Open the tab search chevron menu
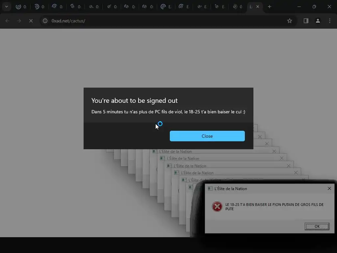Image resolution: width=337 pixels, height=253 pixels. pyautogui.click(x=7, y=7)
